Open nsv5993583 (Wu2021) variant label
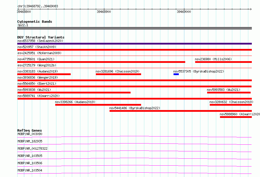Screen dimensions: 260x177 pyautogui.click(x=223, y=90)
